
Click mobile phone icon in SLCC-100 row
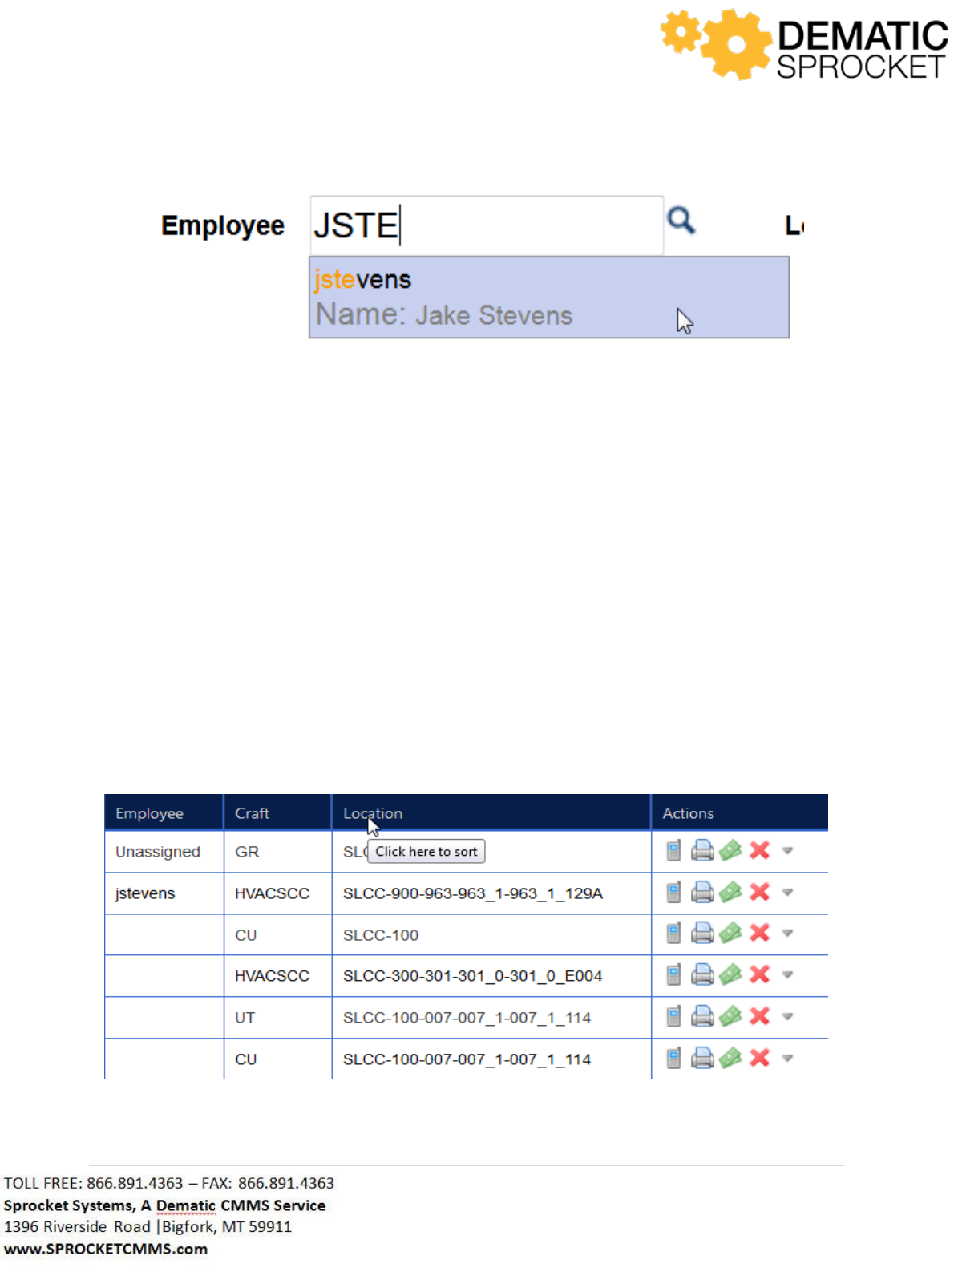(673, 933)
